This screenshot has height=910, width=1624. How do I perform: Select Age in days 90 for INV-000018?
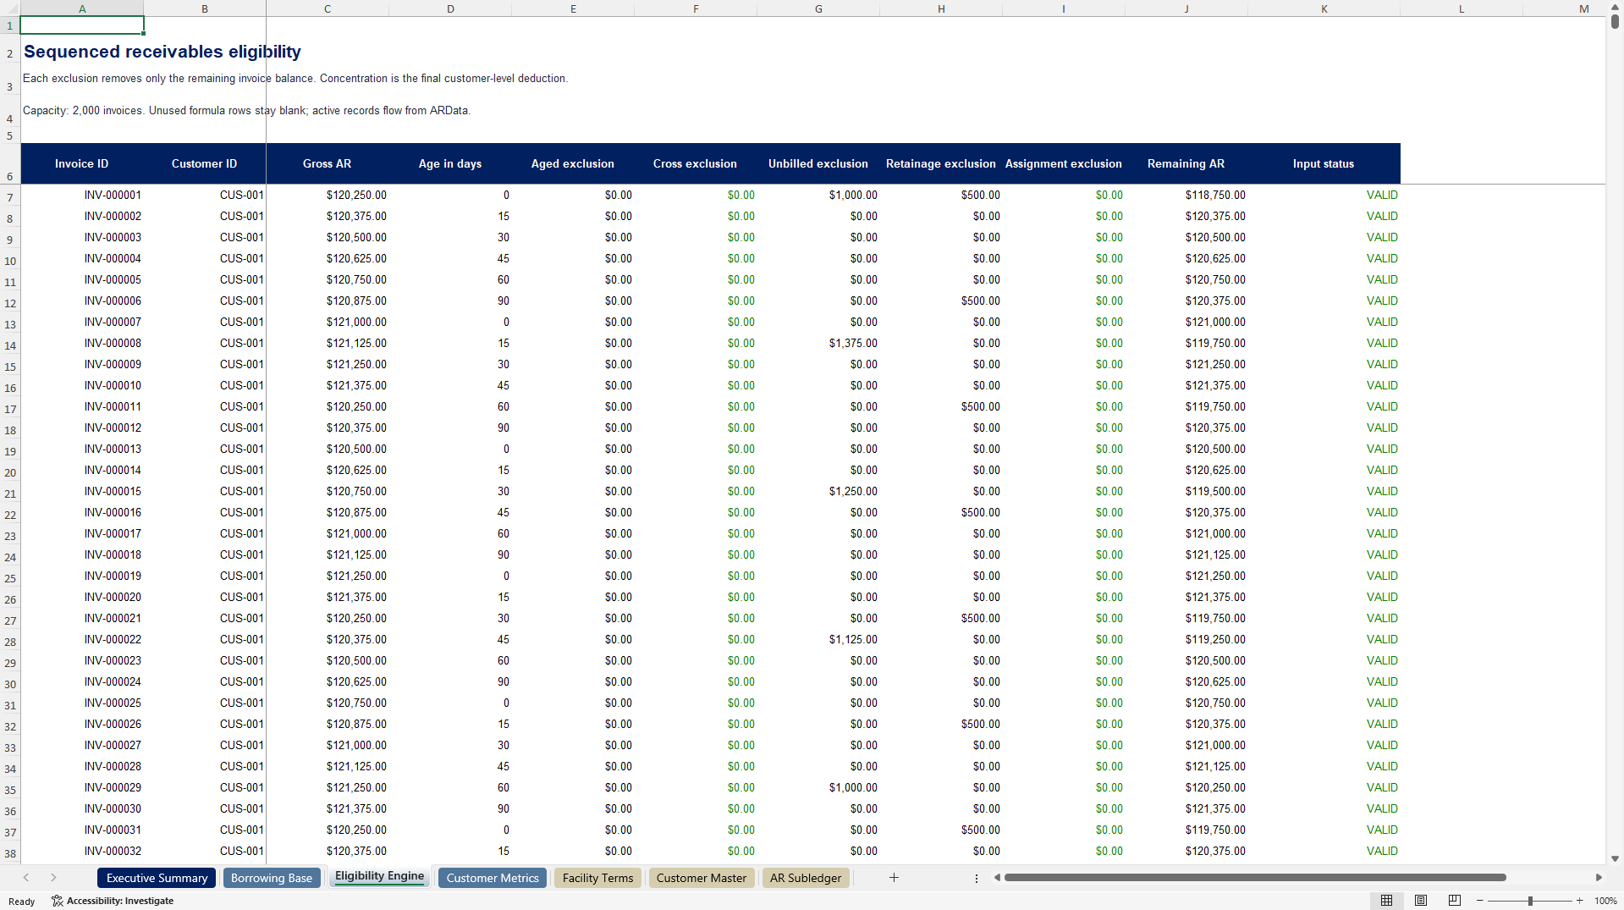point(450,554)
